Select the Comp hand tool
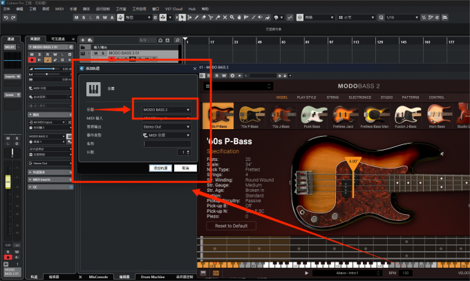The height and width of the screenshot is (281, 470). pos(239,18)
